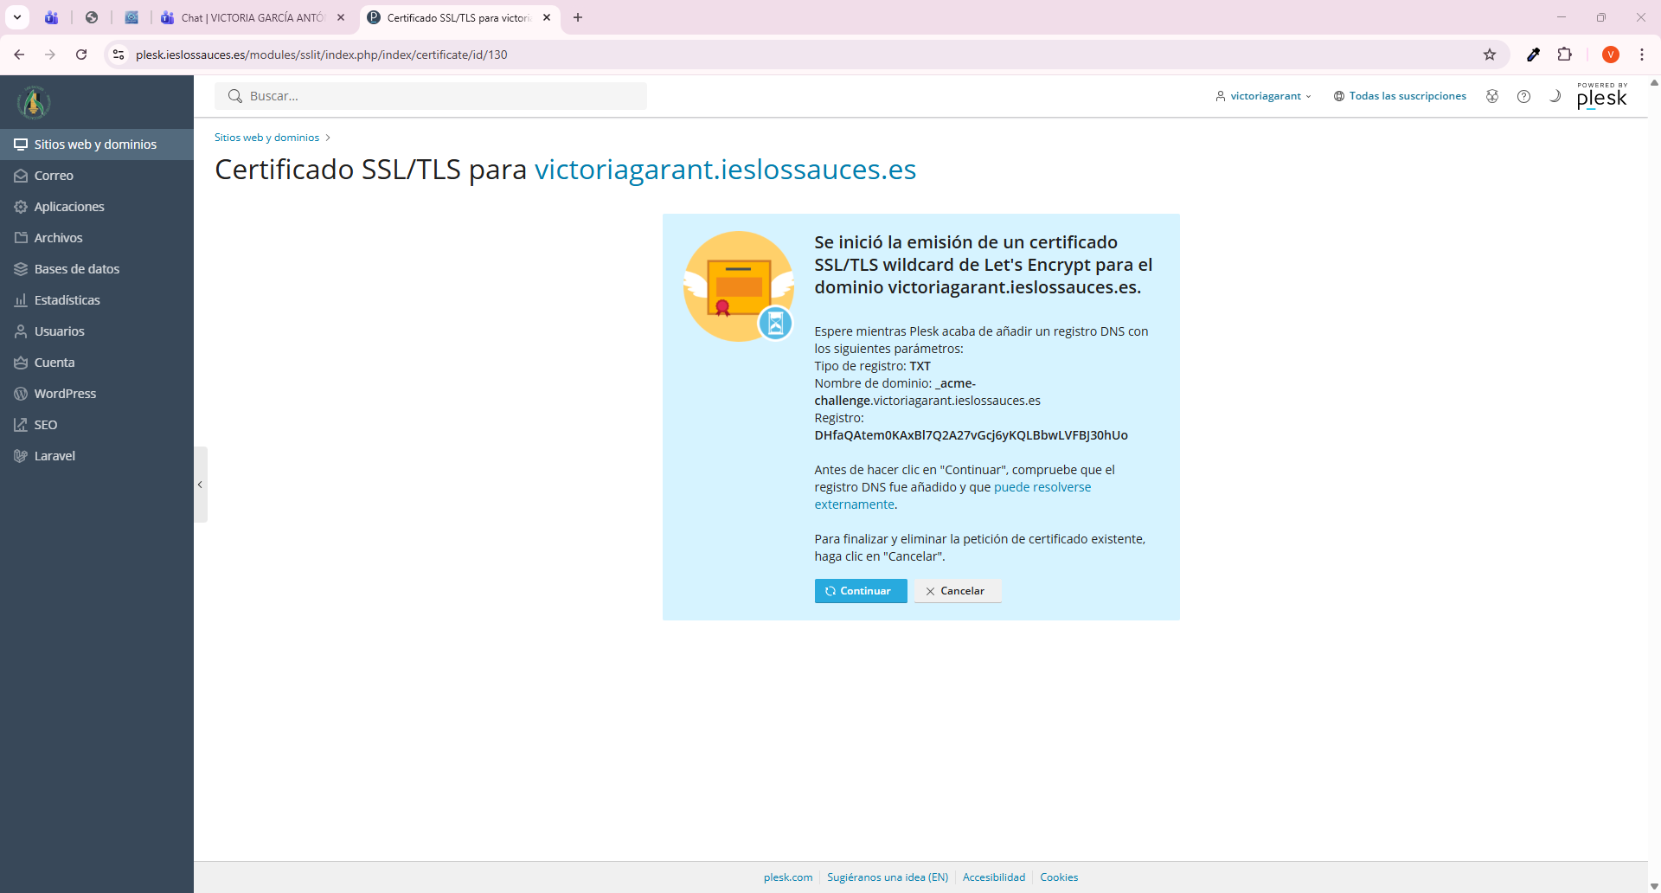Click the Buscar search field
This screenshot has height=893, width=1661.
tap(431, 96)
